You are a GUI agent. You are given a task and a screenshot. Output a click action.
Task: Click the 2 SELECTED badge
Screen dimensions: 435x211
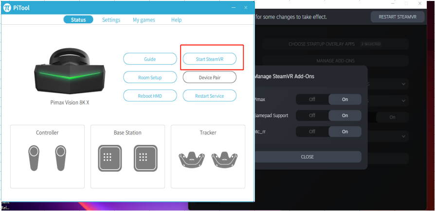coord(371,44)
